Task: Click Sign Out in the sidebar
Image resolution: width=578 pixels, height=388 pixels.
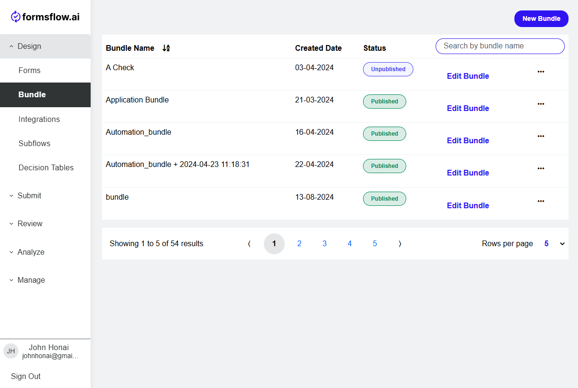Action: (x=26, y=376)
